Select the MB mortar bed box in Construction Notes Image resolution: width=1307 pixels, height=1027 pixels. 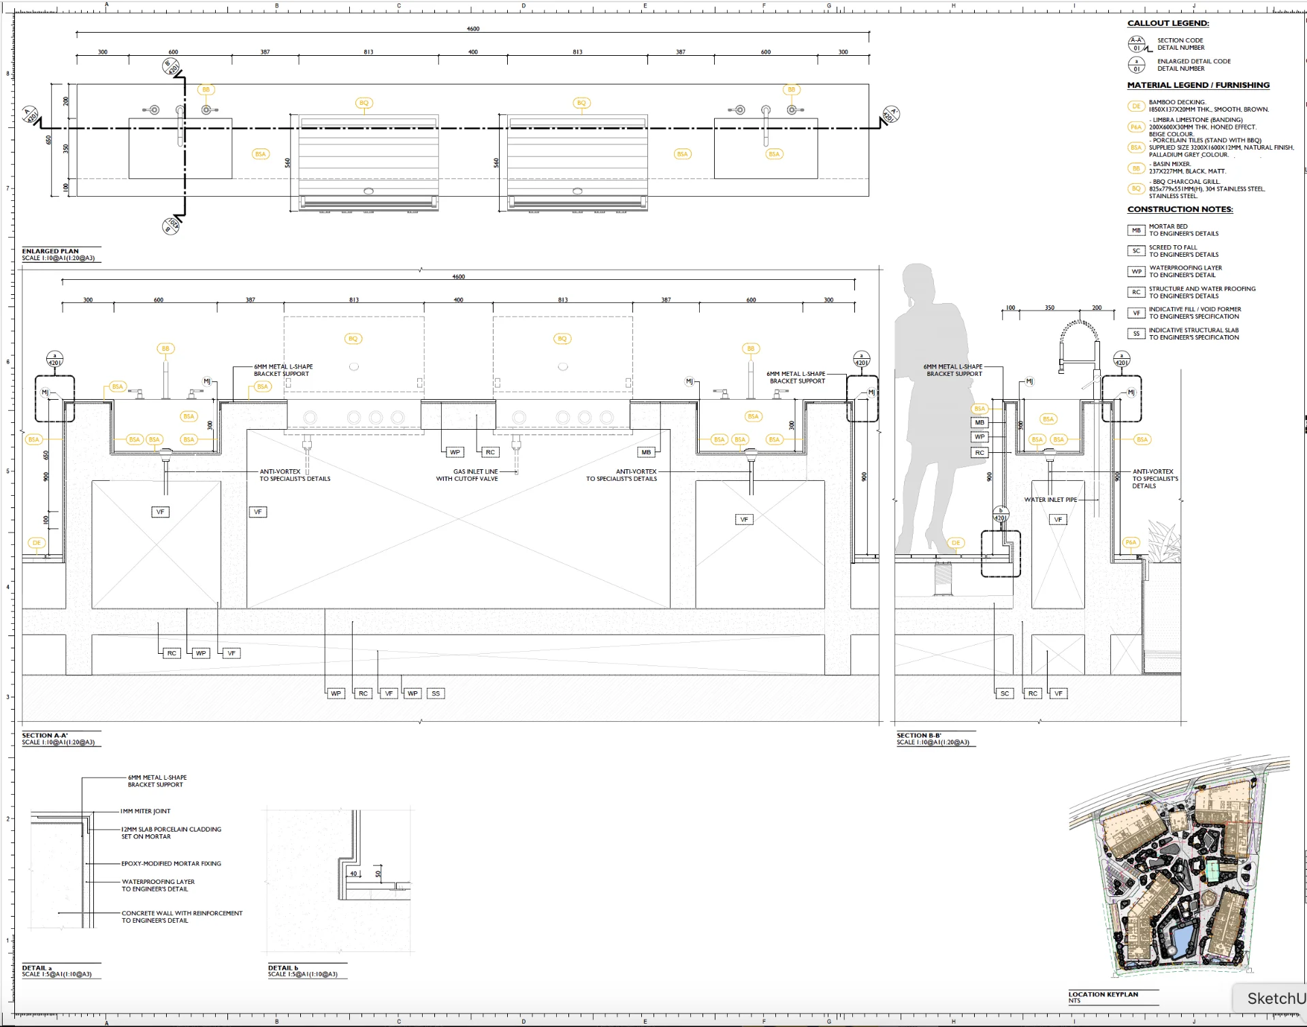click(x=1135, y=230)
